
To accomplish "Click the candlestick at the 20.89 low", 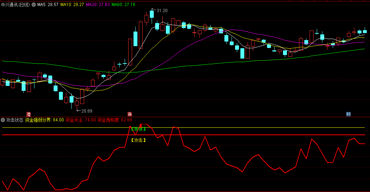I will tap(77, 103).
